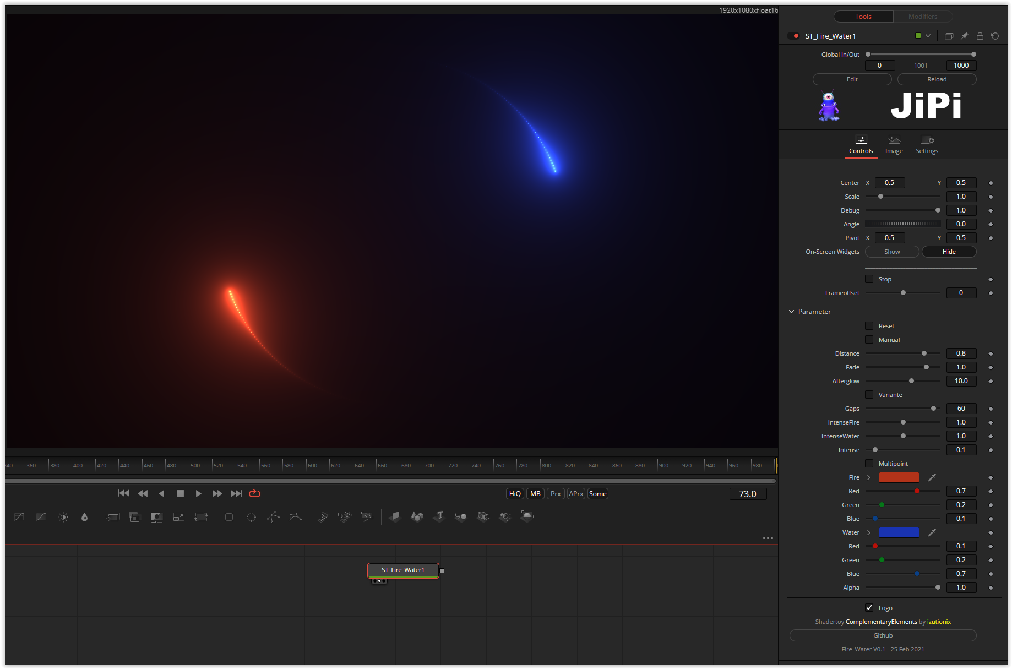Open the Github link button

883,635
